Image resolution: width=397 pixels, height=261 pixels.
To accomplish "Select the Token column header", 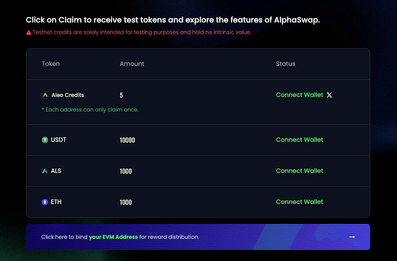I will pos(51,64).
